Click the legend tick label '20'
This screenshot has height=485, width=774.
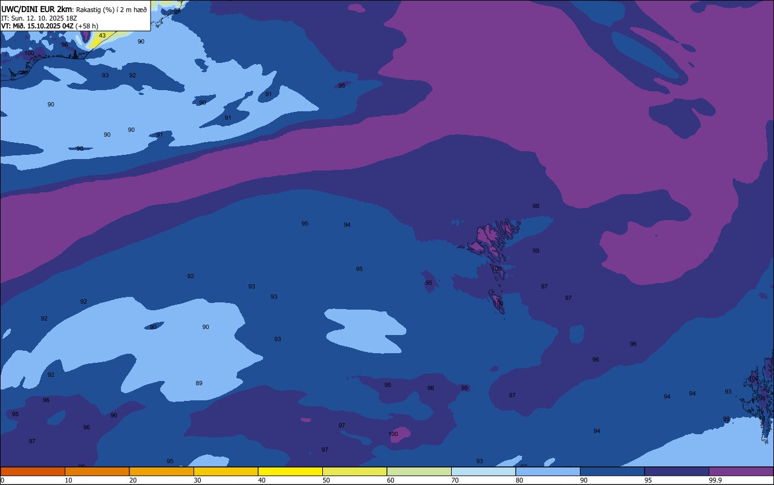coord(133,480)
